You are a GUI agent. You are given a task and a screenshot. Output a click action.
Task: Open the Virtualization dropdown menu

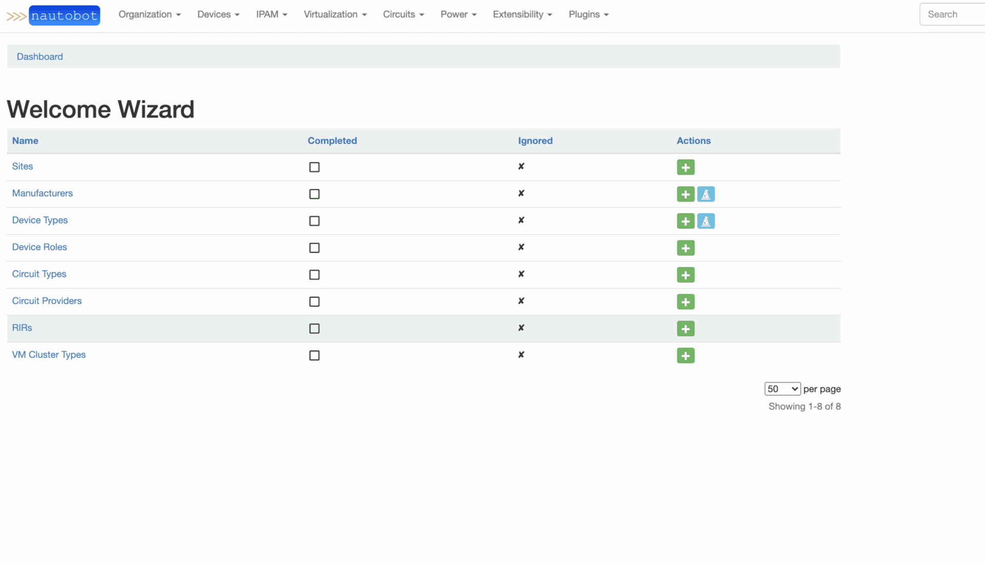(335, 14)
